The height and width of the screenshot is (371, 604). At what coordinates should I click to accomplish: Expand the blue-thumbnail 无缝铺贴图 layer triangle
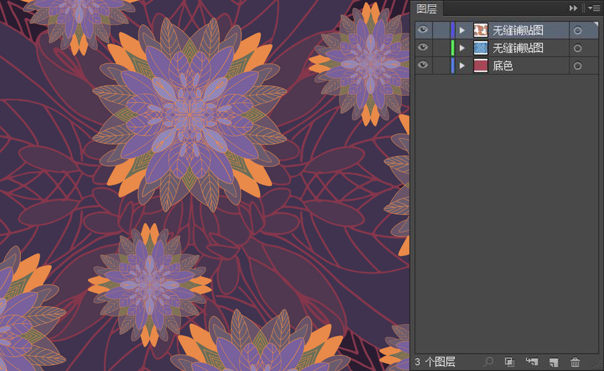pyautogui.click(x=462, y=48)
